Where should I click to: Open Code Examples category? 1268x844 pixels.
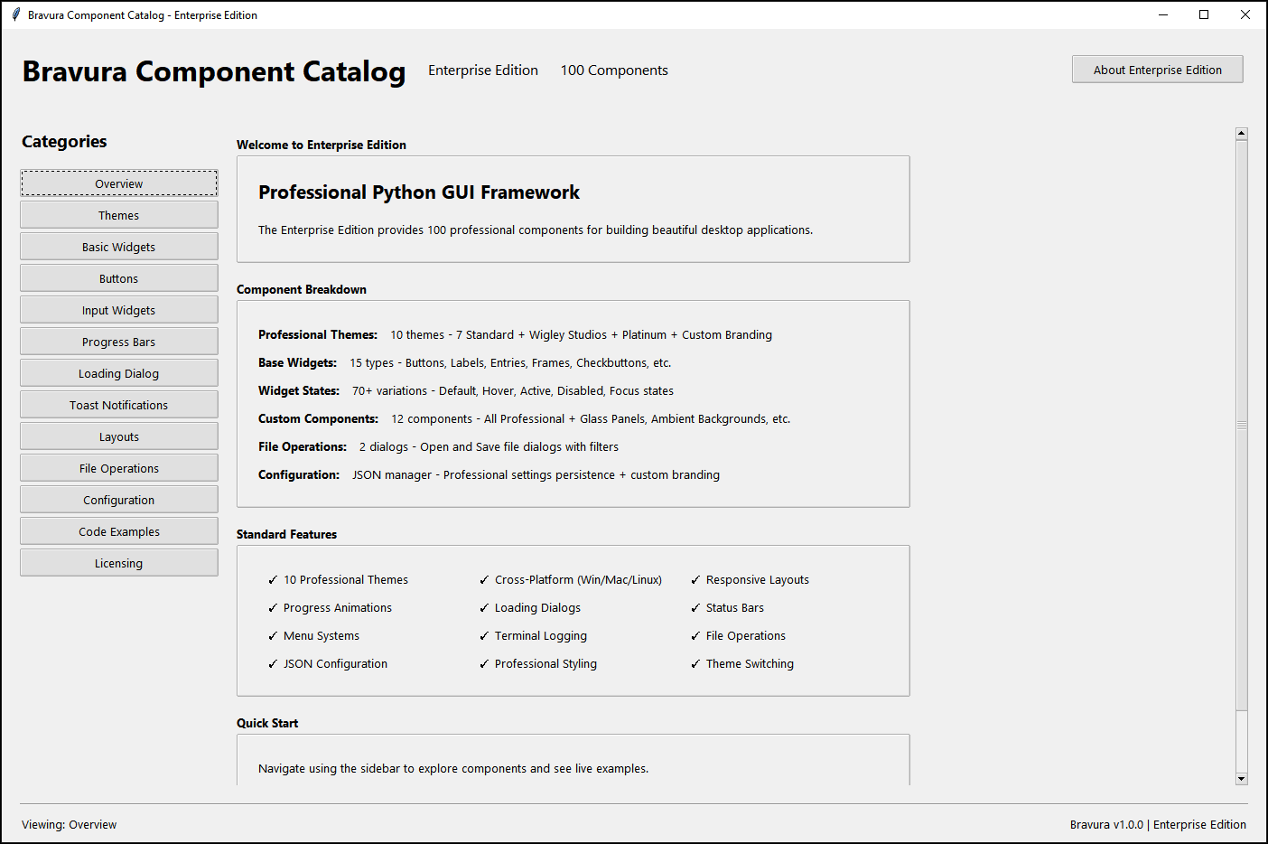pos(118,530)
